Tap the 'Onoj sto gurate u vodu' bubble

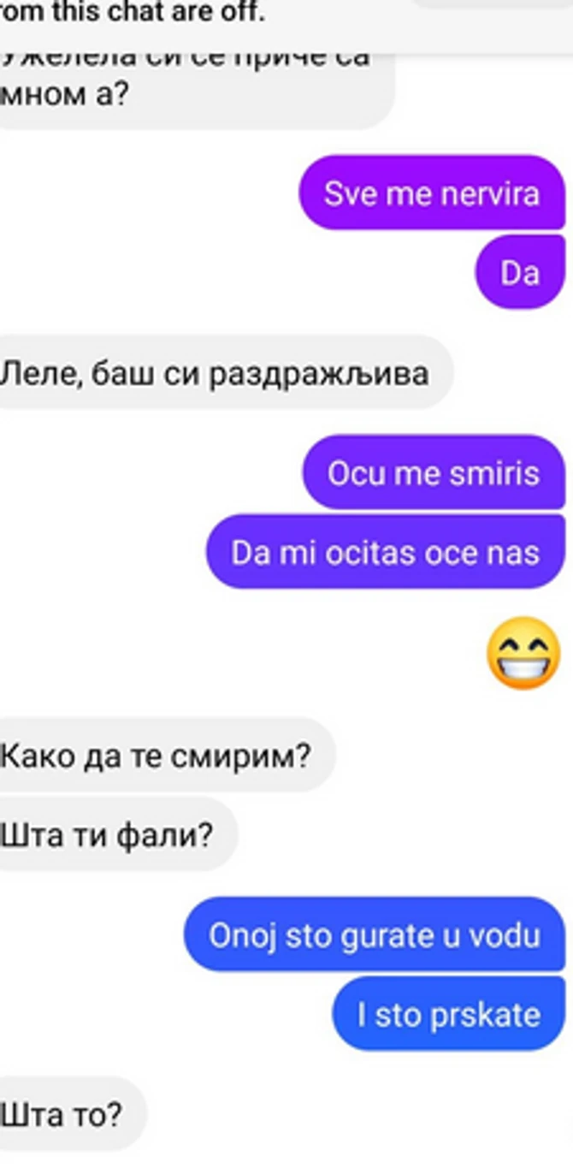pos(375,934)
